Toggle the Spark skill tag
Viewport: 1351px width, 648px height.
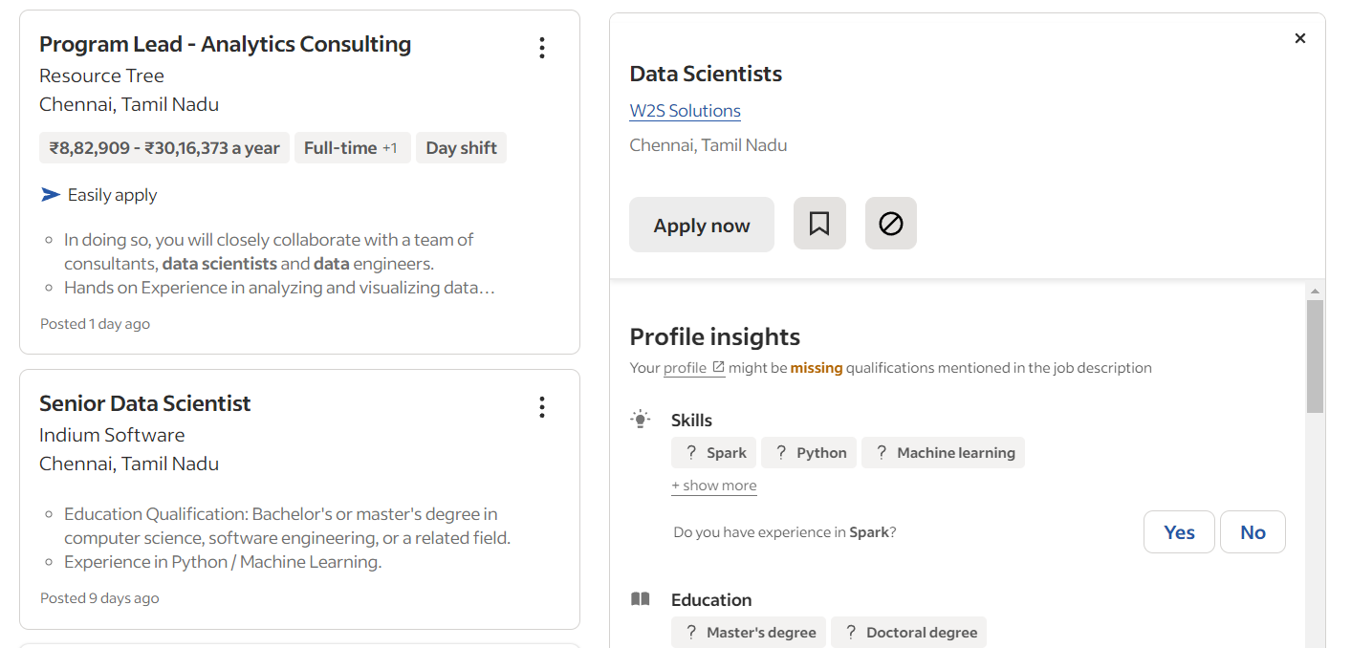point(712,452)
